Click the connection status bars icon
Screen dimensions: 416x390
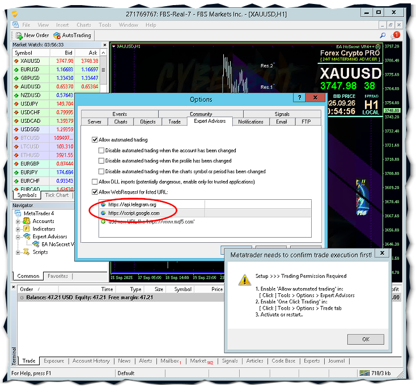[x=364, y=373]
